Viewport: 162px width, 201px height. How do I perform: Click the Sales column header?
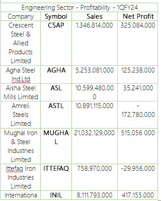(x=95, y=16)
